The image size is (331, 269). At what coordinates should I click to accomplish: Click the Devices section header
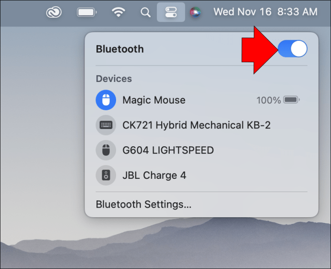[114, 79]
